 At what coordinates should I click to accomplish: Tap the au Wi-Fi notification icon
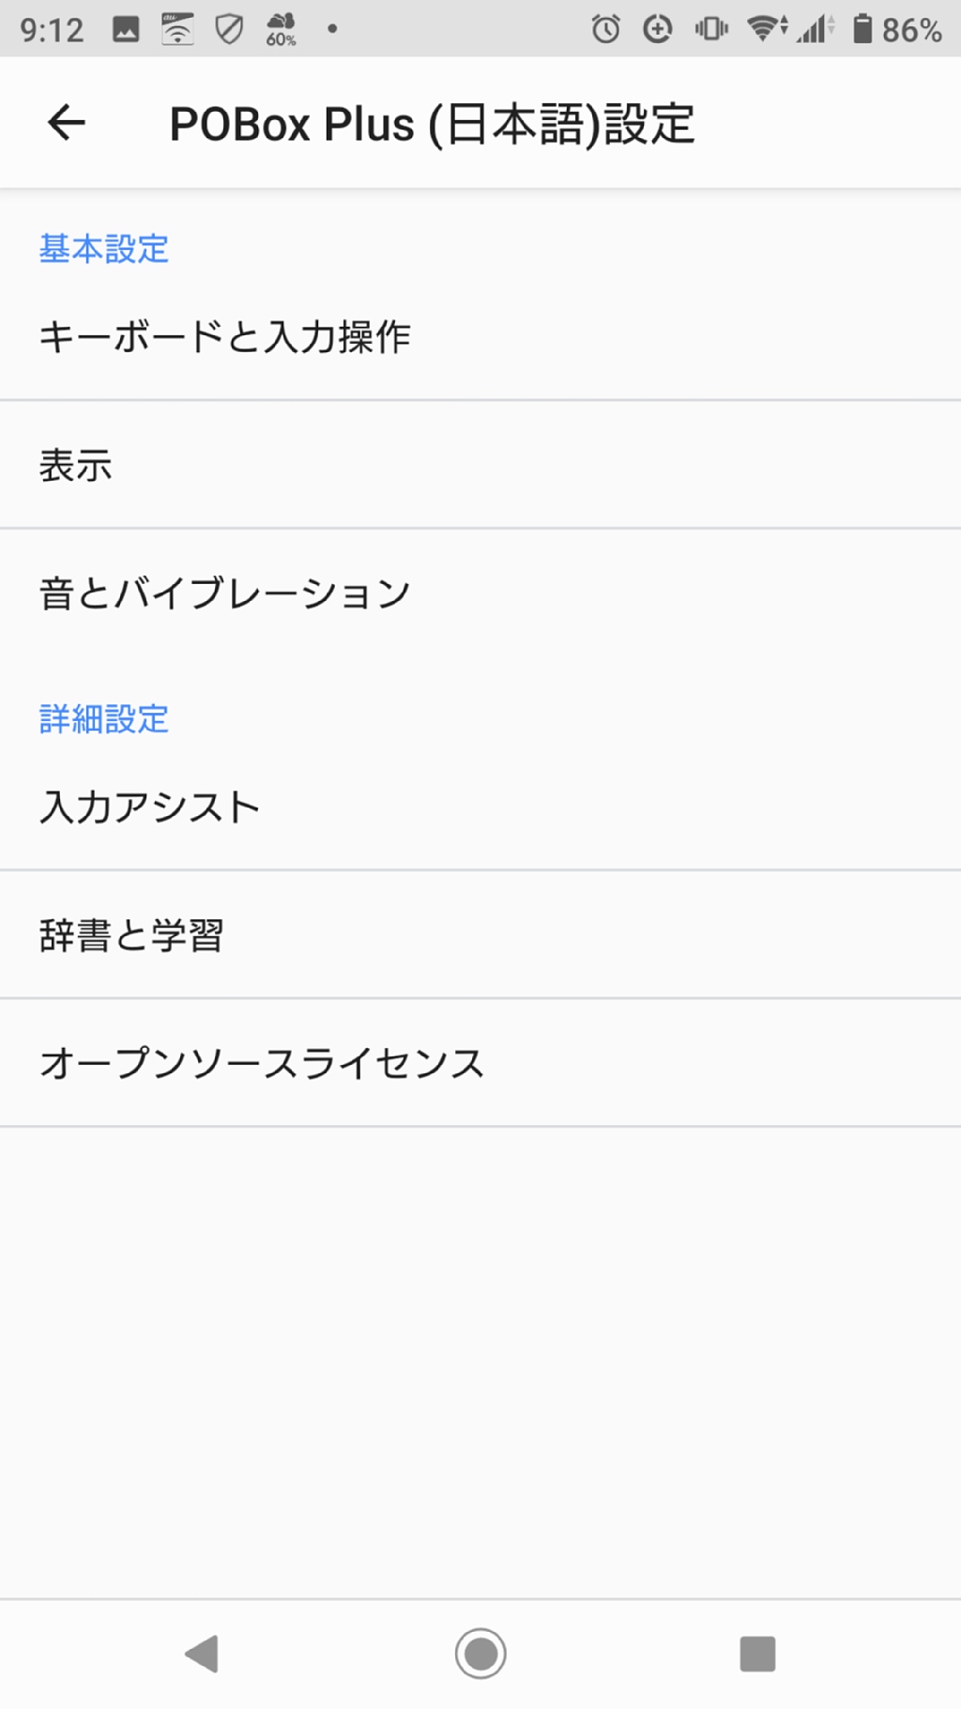177,29
